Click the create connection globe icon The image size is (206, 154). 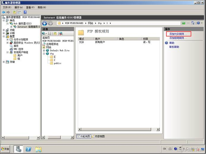click(44, 33)
